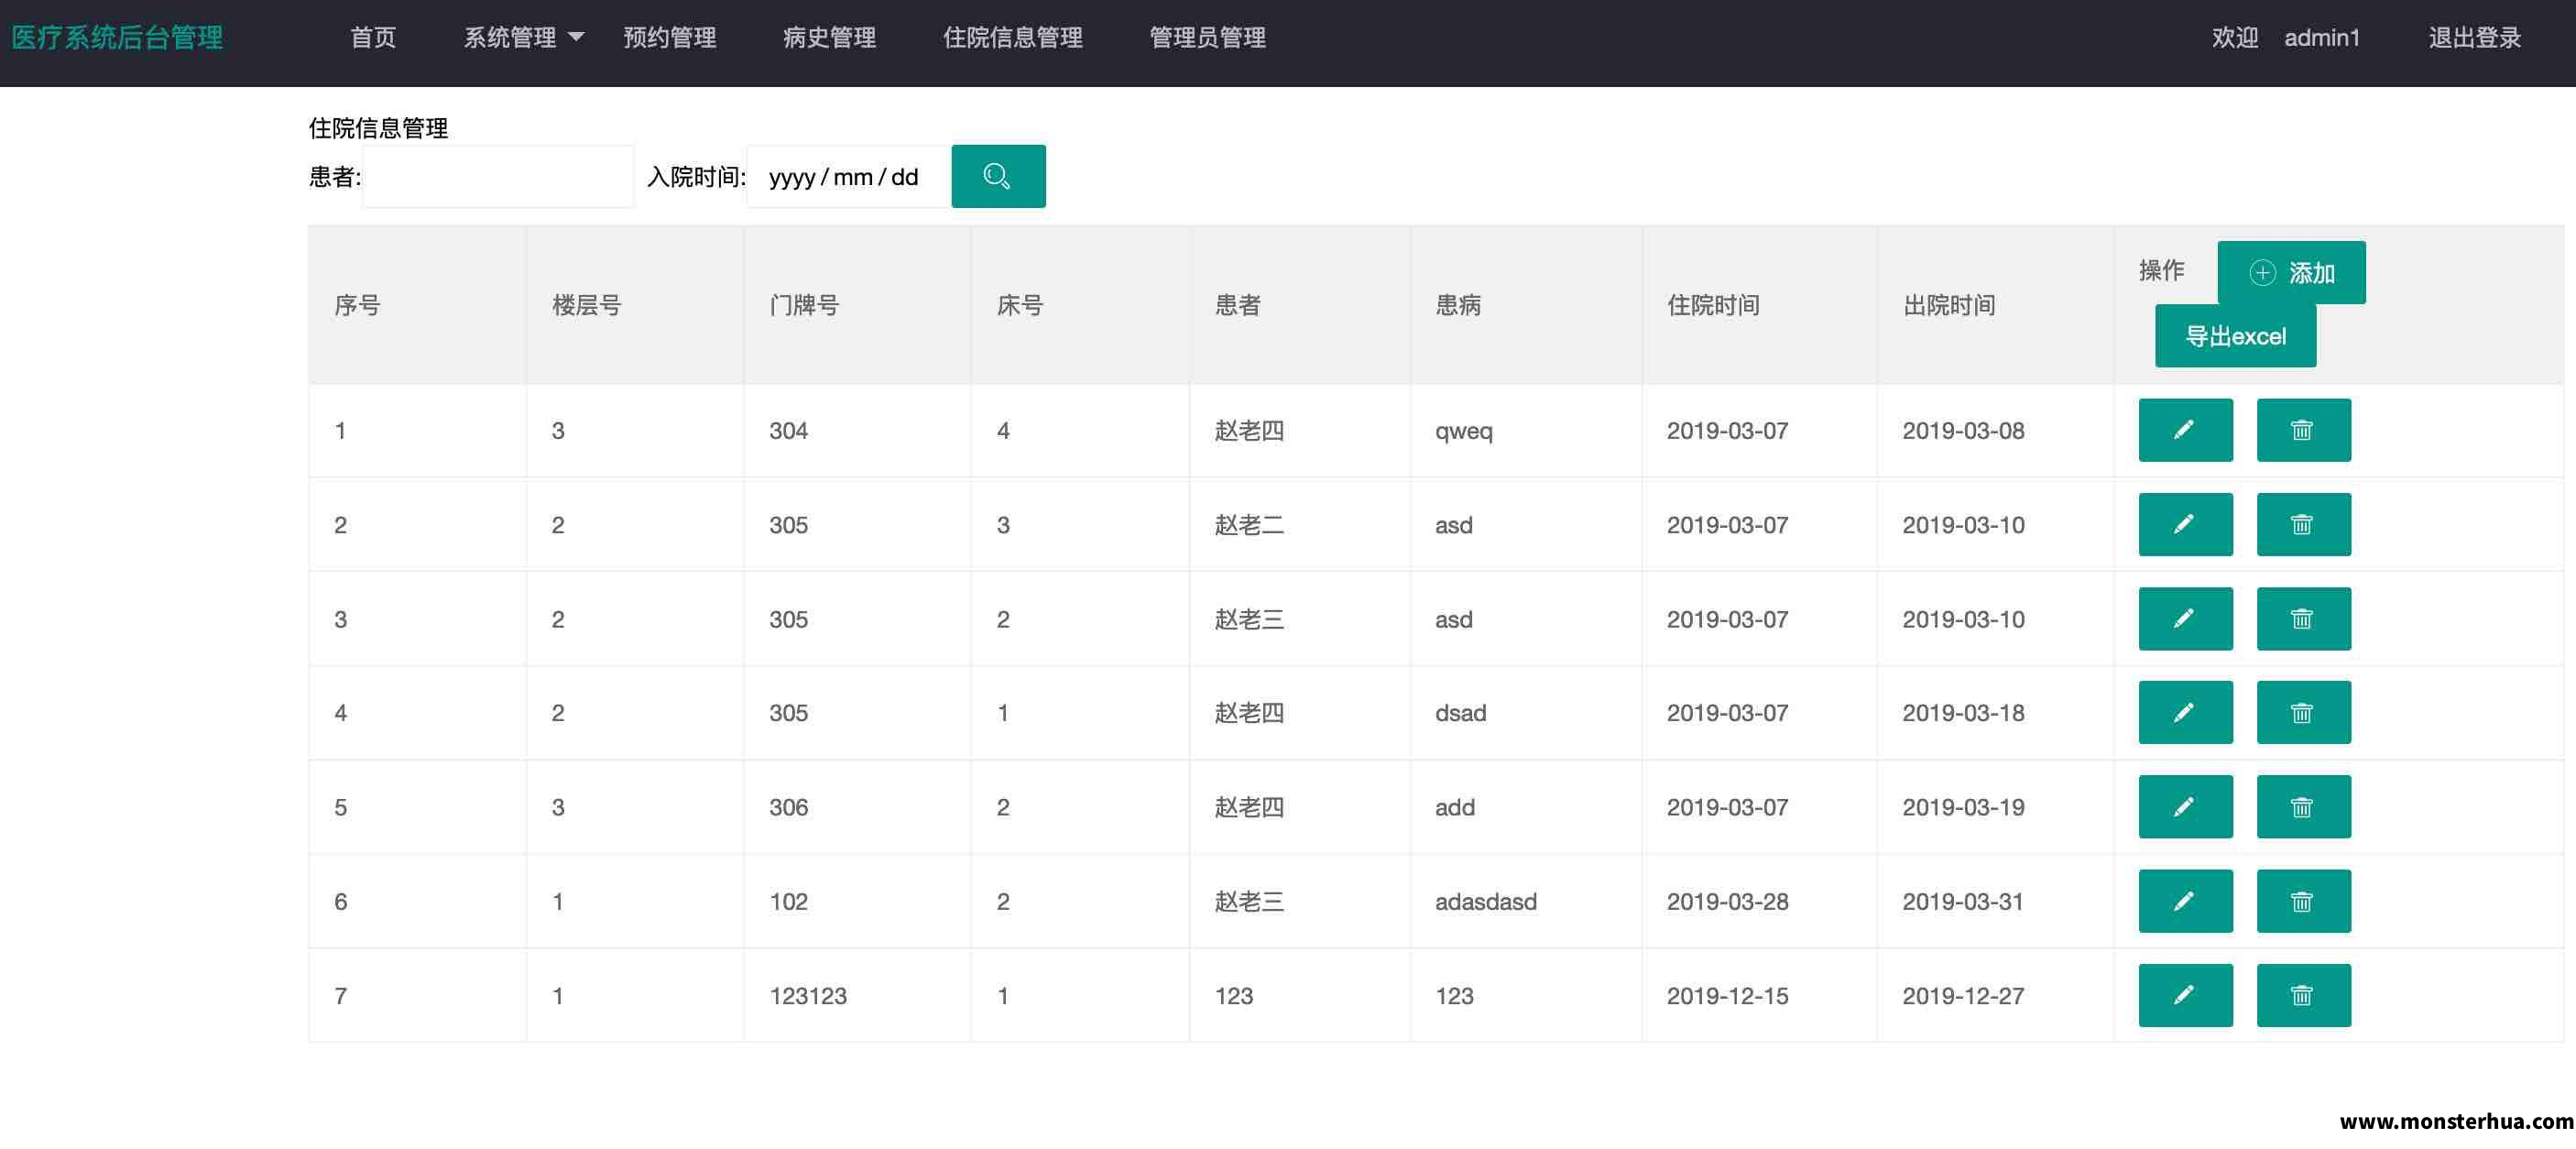Image resolution: width=2576 pixels, height=1149 pixels.
Task: Click the 患者 search input field
Action: (498, 176)
